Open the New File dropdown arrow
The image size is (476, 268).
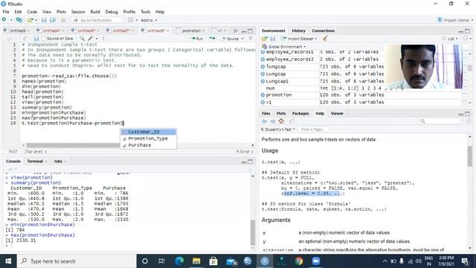pos(11,20)
